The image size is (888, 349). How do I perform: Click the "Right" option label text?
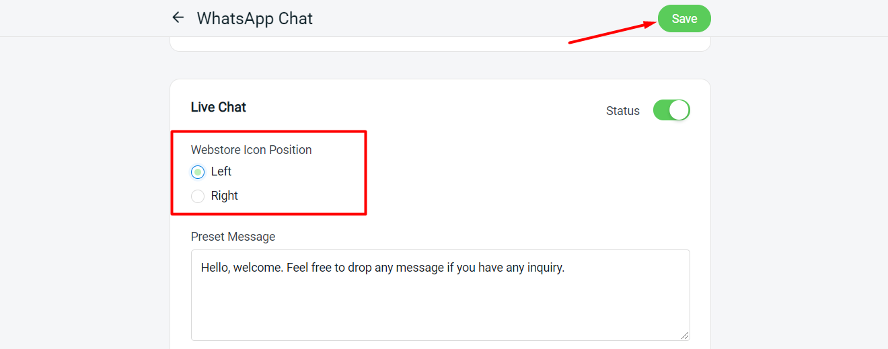pyautogui.click(x=224, y=196)
